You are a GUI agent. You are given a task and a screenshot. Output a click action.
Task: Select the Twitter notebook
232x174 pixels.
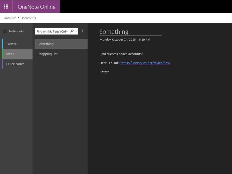pyautogui.click(x=11, y=44)
